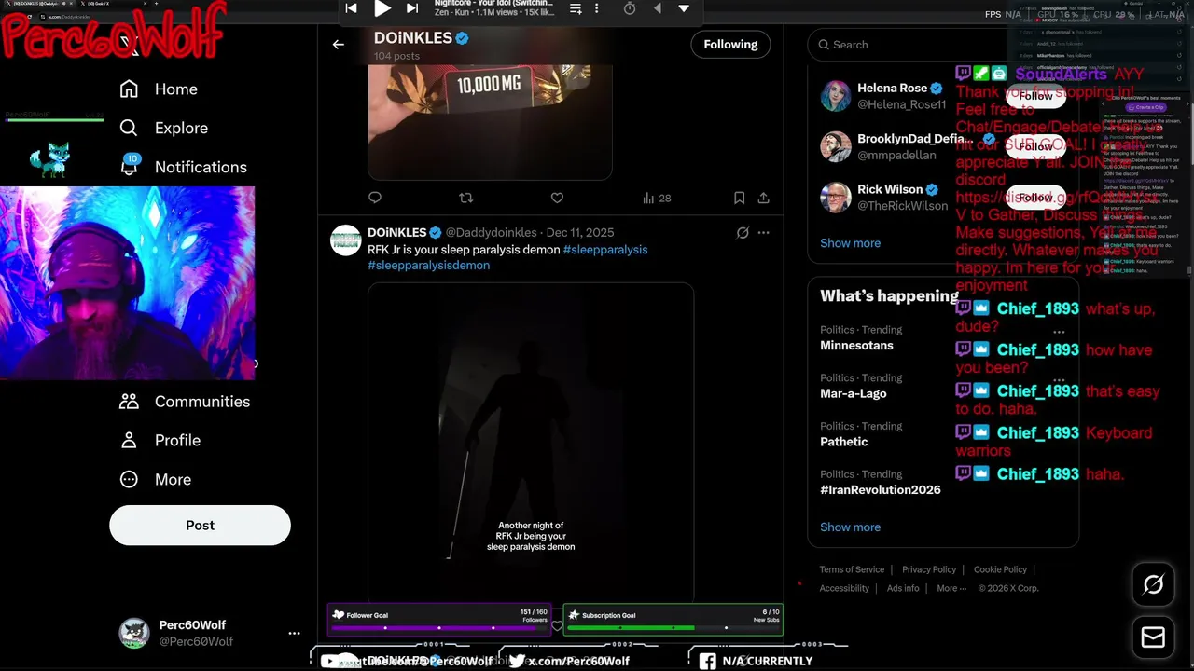Image resolution: width=1194 pixels, height=671 pixels.
Task: Click the search magnifier icon
Action: click(x=825, y=44)
